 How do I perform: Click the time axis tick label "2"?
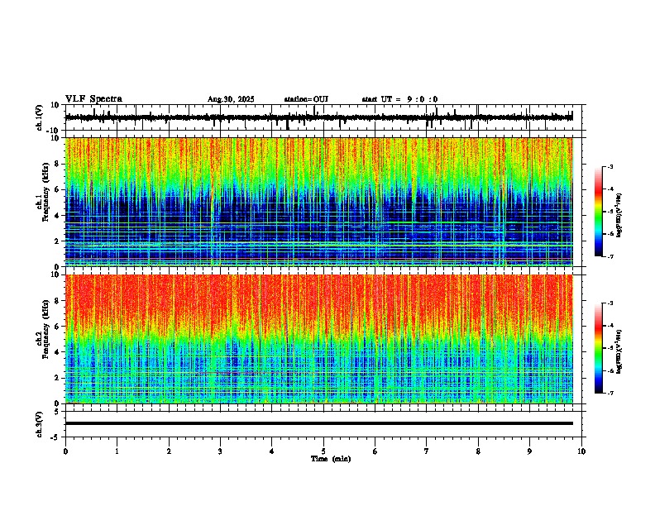pyautogui.click(x=169, y=451)
